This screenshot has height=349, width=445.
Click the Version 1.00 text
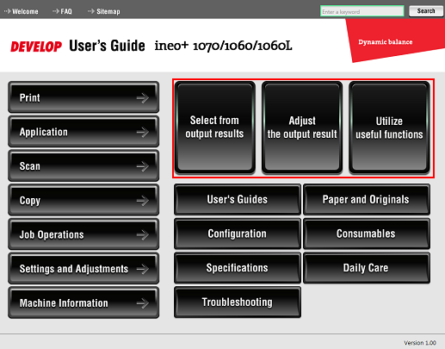point(420,342)
